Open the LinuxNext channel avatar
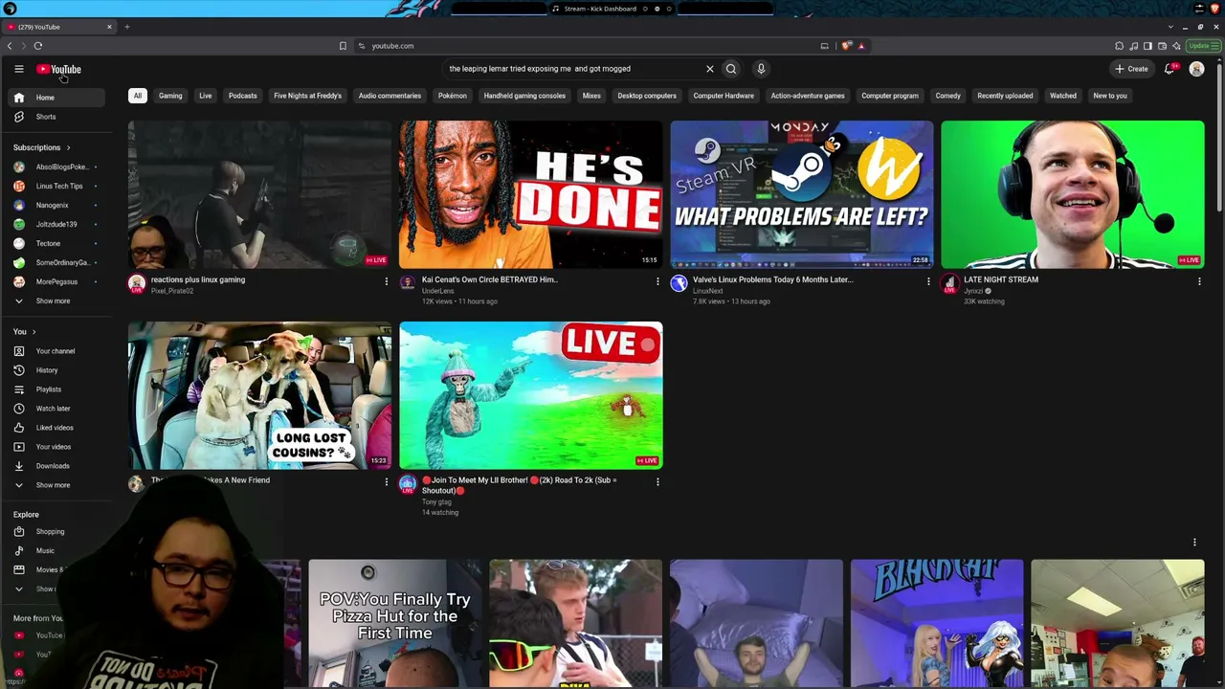 [x=679, y=283]
